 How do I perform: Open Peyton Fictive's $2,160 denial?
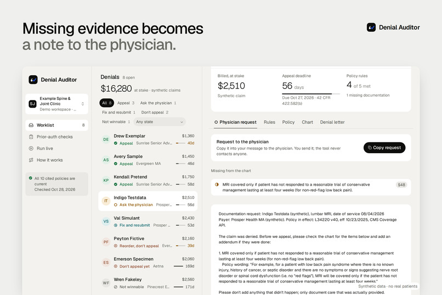[x=148, y=242]
